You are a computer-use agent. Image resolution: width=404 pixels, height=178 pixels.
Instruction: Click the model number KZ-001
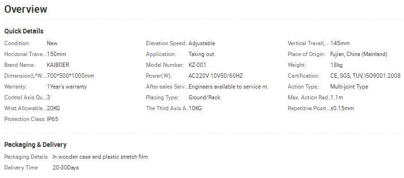click(x=198, y=65)
